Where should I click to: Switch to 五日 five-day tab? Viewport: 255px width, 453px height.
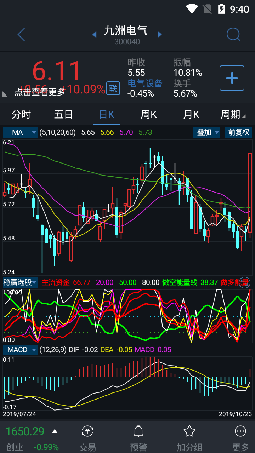(64, 114)
